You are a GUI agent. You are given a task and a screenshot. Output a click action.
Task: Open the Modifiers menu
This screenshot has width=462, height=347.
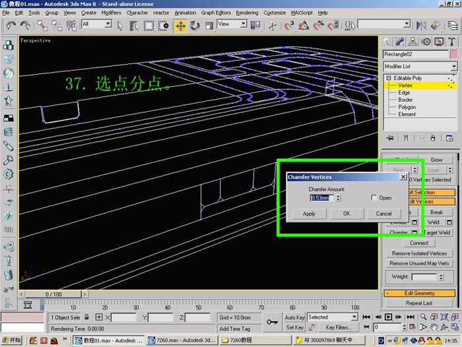[111, 13]
